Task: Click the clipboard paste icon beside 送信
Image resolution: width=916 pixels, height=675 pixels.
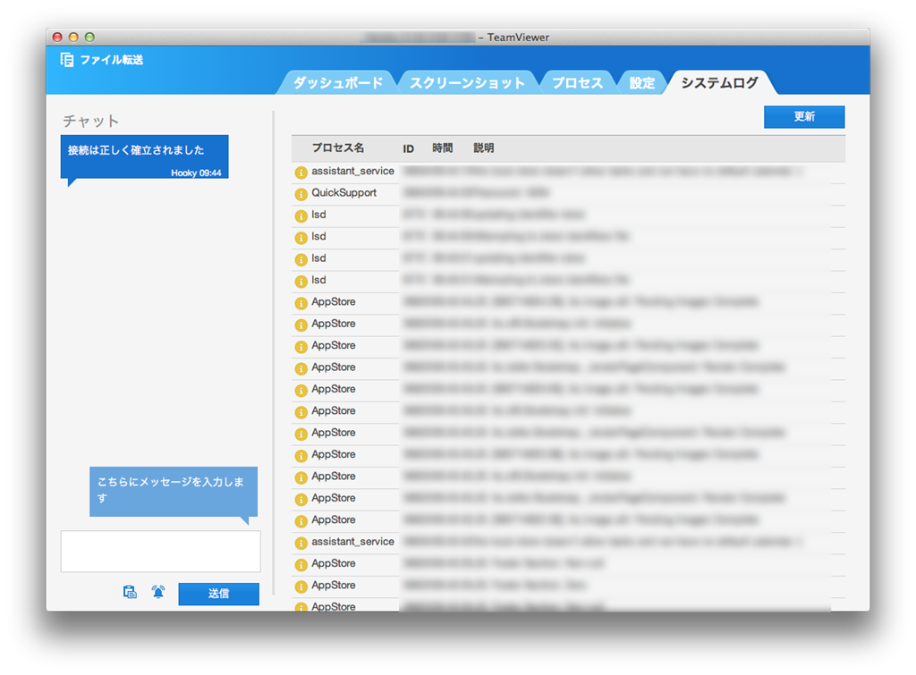Action: (x=130, y=592)
